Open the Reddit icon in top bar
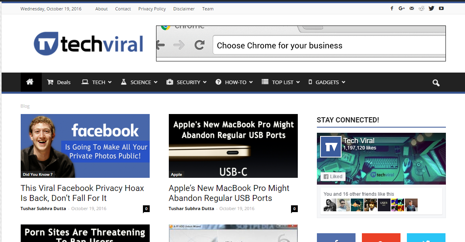The image size is (465, 242). point(421,8)
